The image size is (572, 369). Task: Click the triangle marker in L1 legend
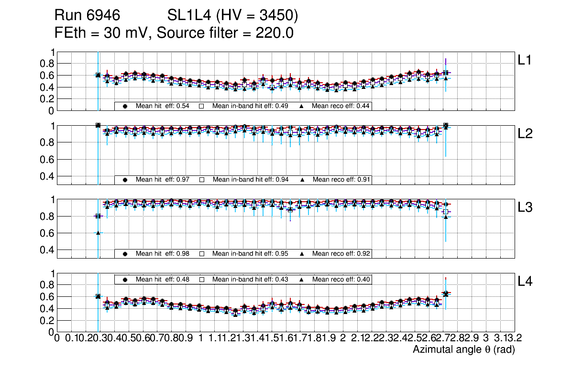pyautogui.click(x=302, y=106)
